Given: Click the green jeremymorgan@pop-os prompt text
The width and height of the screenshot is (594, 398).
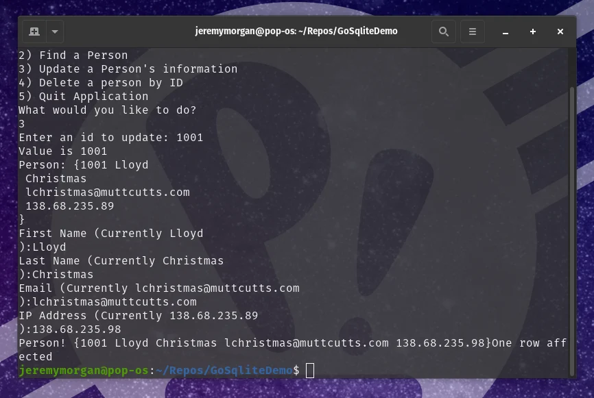Looking at the screenshot, I should [84, 371].
